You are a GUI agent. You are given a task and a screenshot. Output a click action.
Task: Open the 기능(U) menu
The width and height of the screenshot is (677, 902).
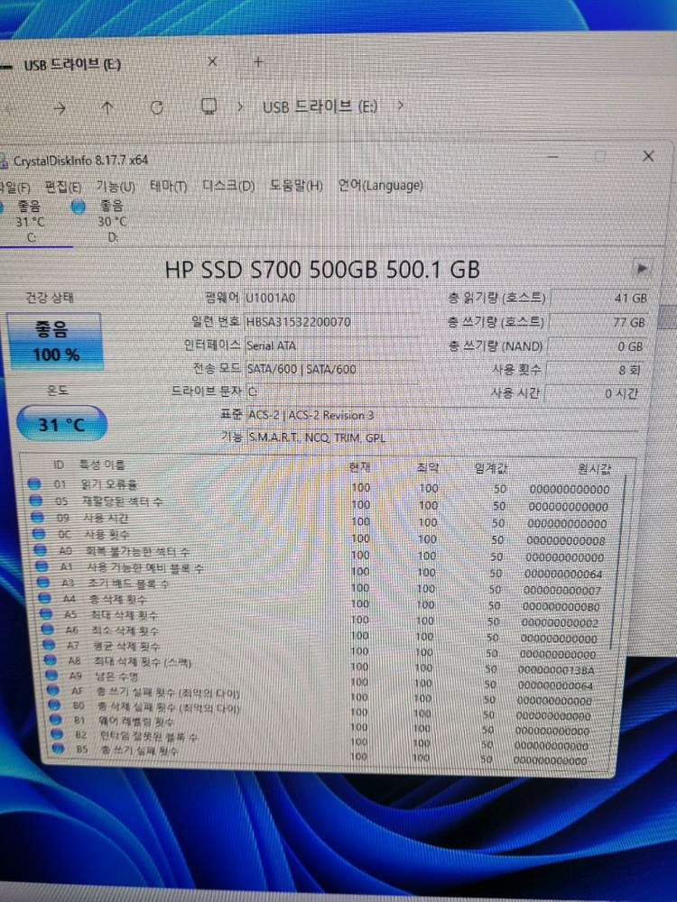pos(116,187)
